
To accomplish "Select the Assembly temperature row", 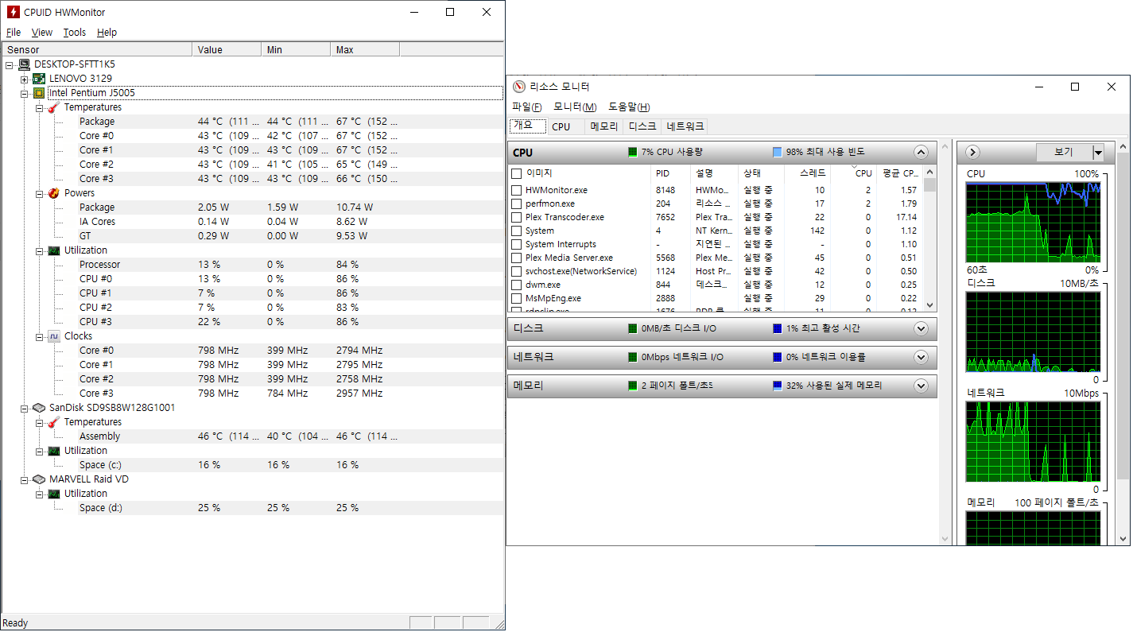I will 252,436.
